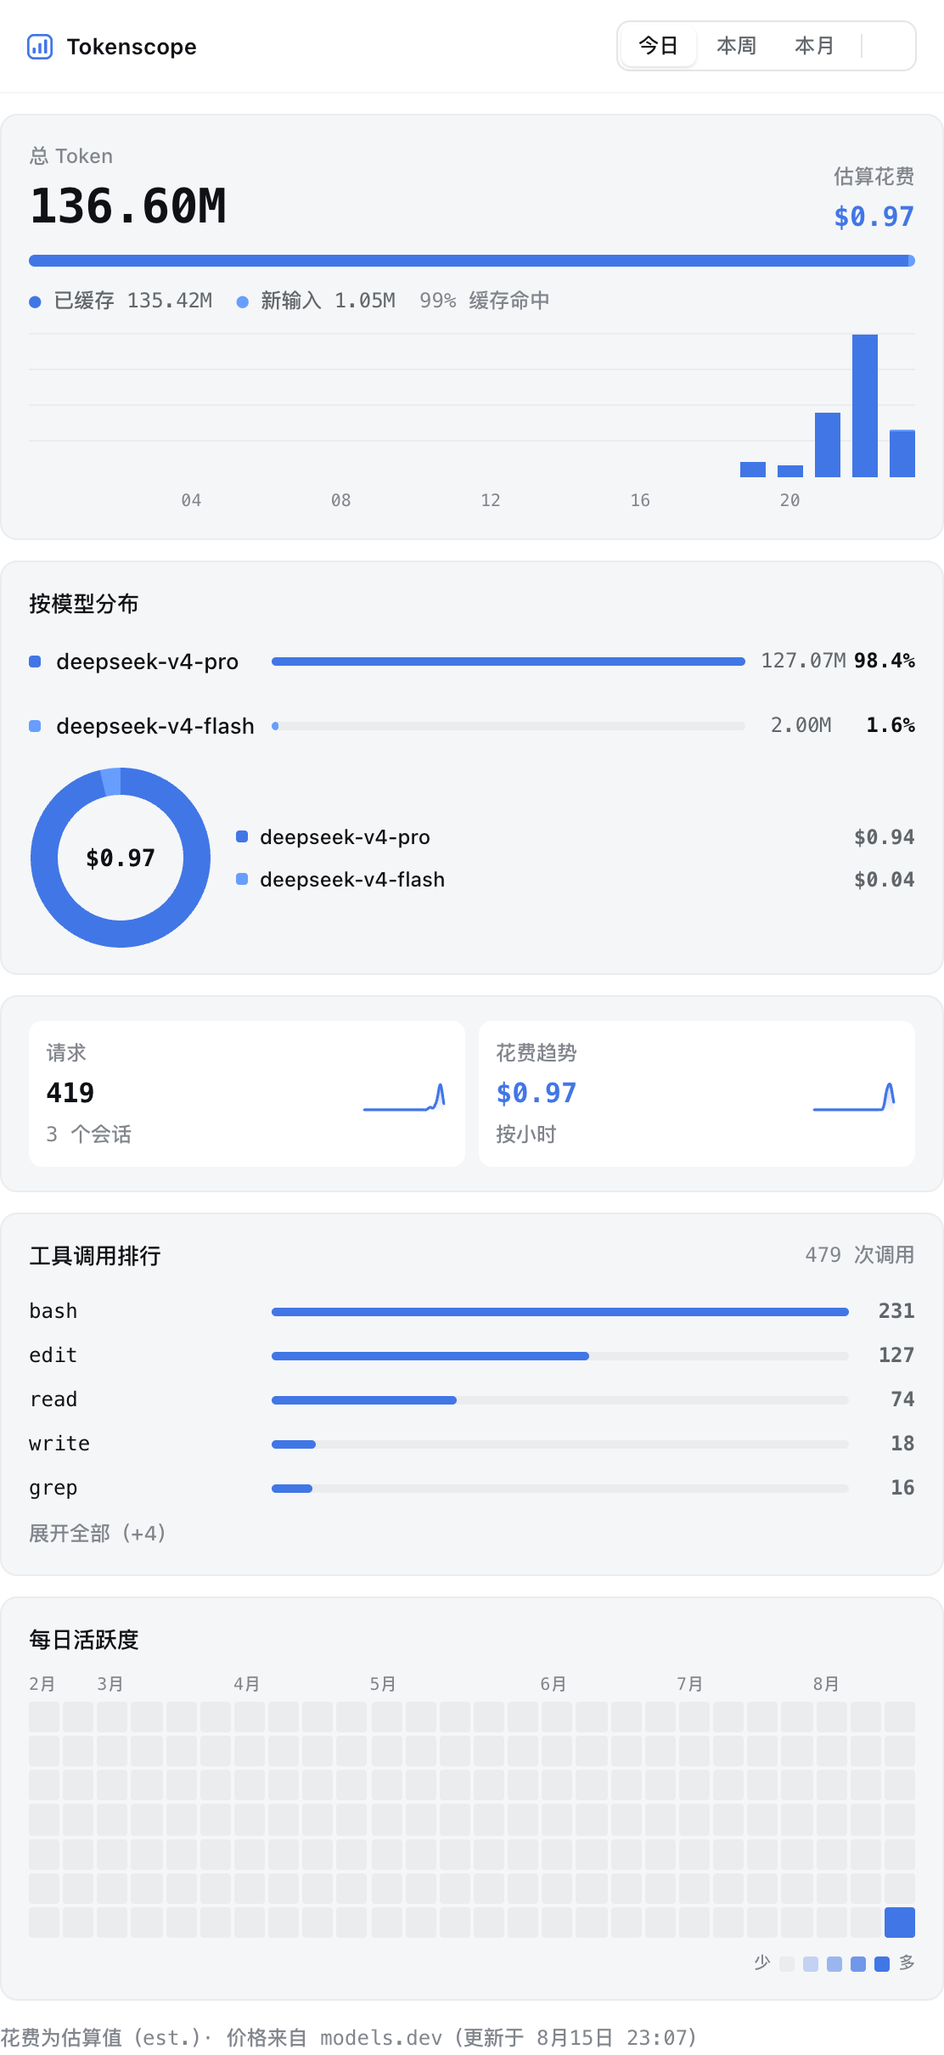Click the 已缓存 legend dot
Image resolution: width=944 pixels, height=2055 pixels.
point(35,301)
